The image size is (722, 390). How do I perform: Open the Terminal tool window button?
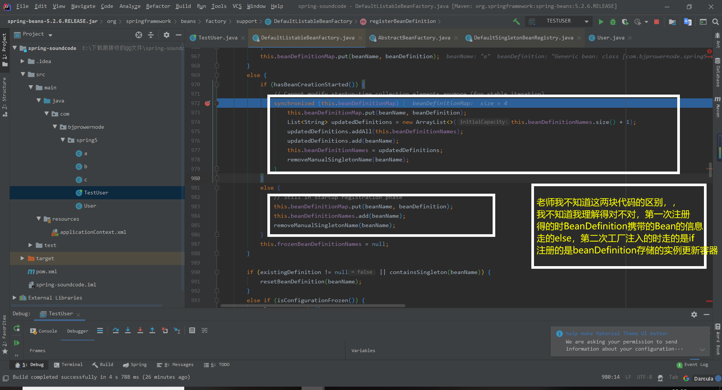(x=68, y=364)
